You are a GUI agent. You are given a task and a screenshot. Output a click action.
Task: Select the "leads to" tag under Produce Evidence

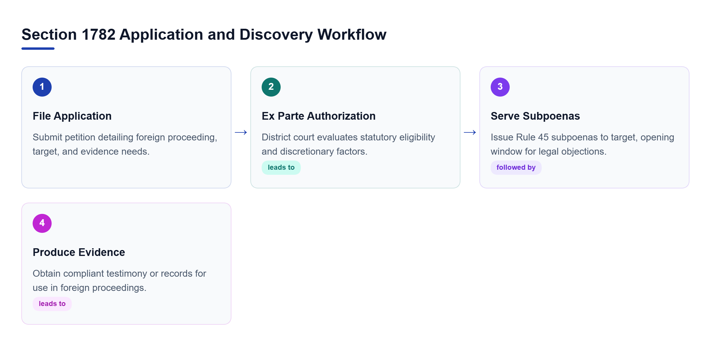tap(52, 304)
